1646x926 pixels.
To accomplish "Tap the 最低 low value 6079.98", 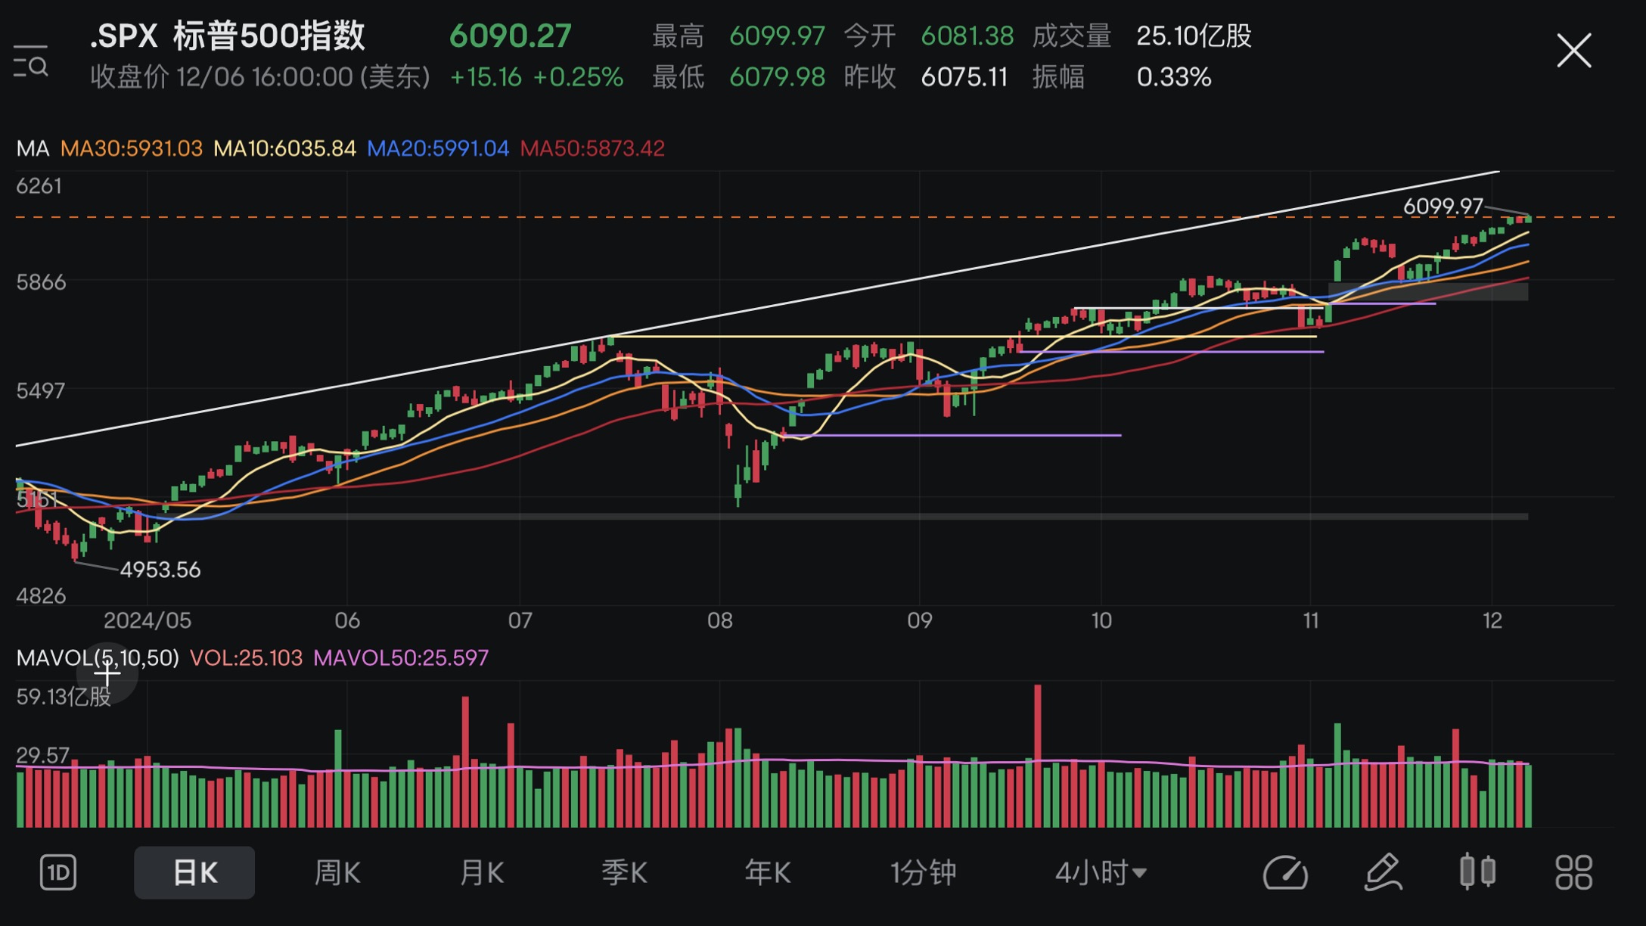I will point(777,76).
